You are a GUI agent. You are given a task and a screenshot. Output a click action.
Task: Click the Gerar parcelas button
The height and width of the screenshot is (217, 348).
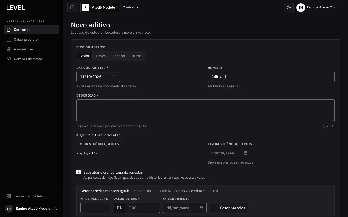click(x=229, y=208)
